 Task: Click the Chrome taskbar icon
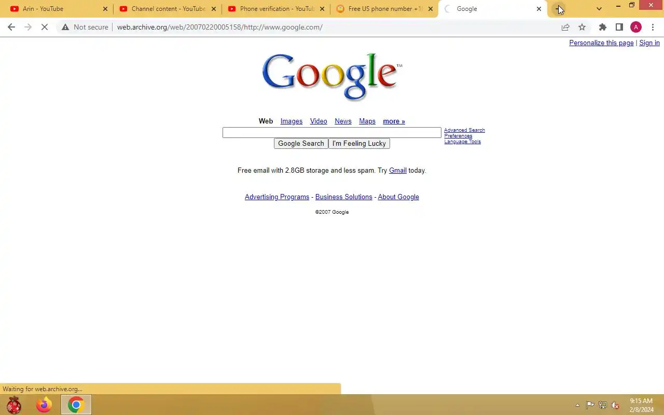coord(76,405)
